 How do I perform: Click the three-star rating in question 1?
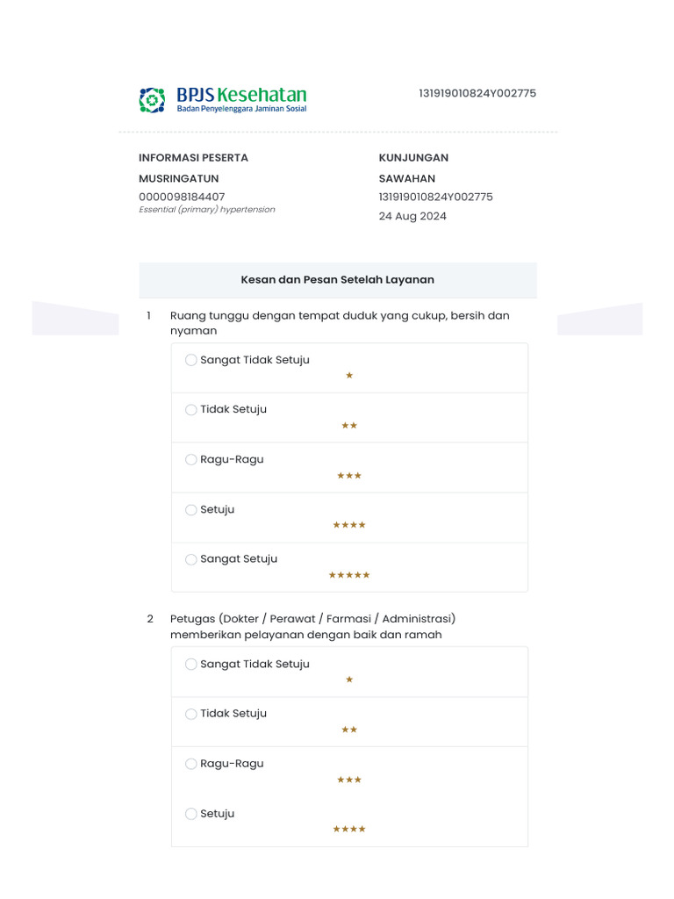349,476
